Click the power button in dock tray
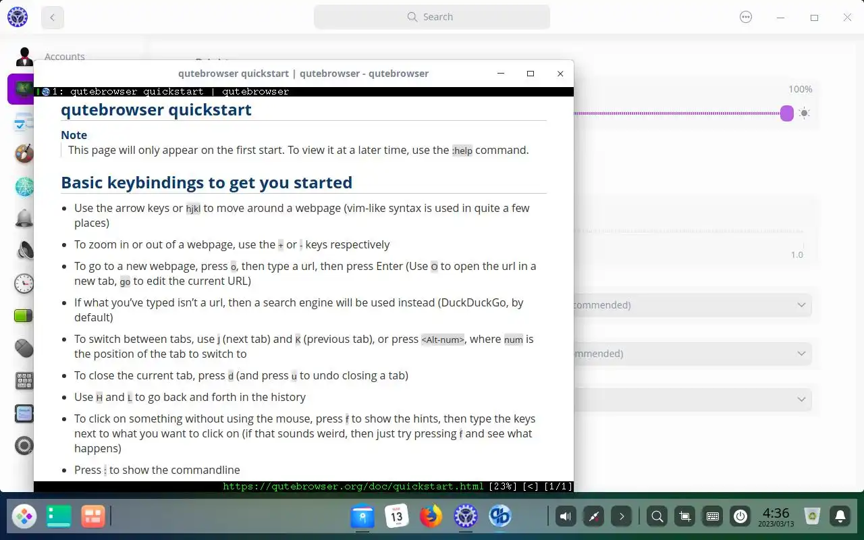 pyautogui.click(x=740, y=517)
